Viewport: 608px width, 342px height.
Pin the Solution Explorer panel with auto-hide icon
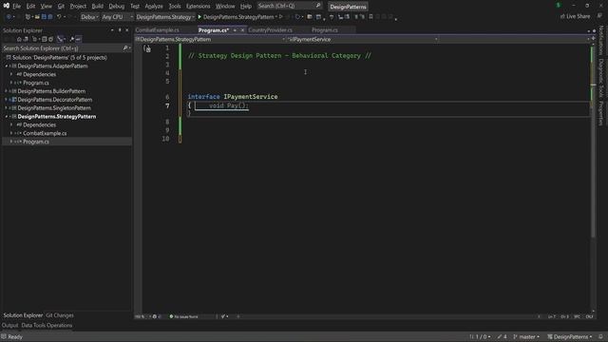click(x=120, y=30)
